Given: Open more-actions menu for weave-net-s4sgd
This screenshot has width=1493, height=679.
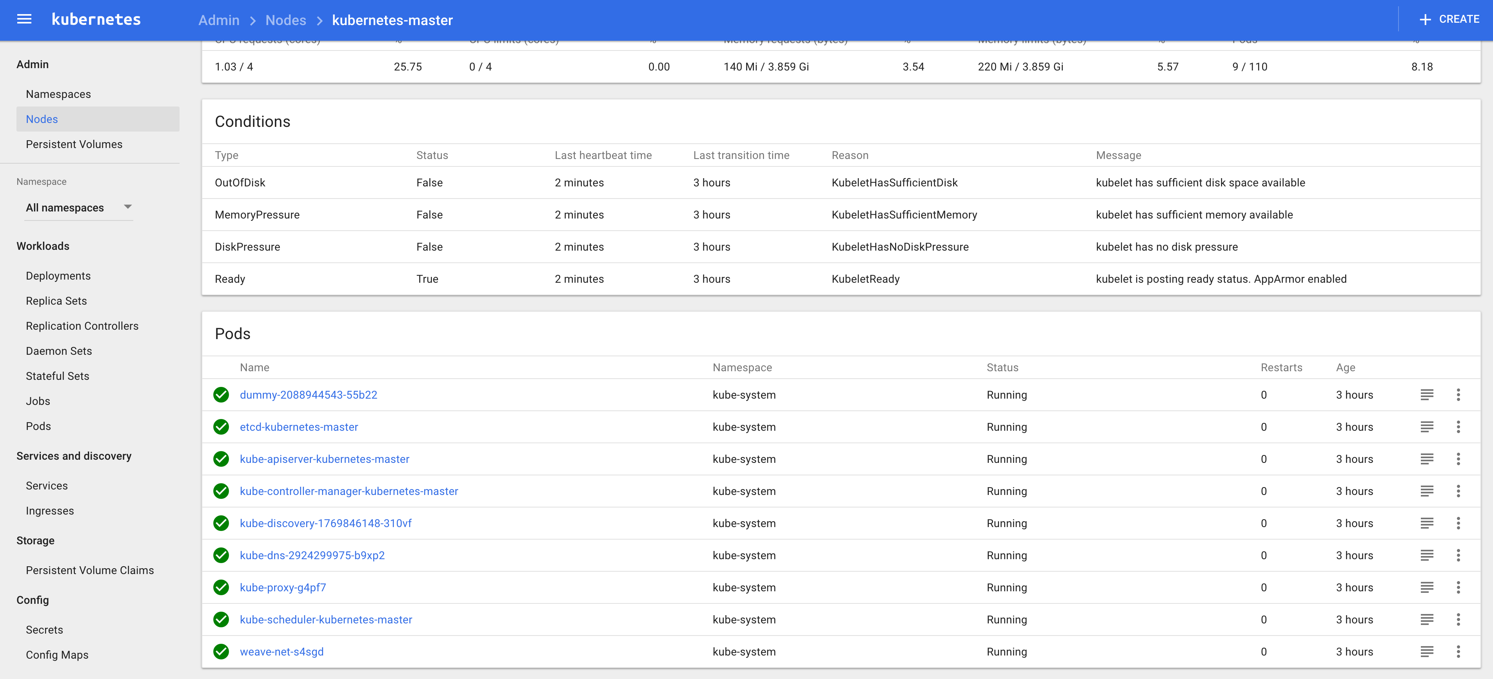Looking at the screenshot, I should click(1458, 652).
